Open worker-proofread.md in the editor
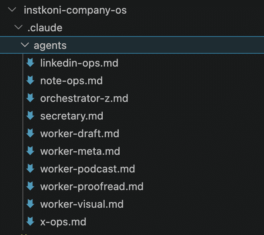The image size is (264, 235). point(91,186)
